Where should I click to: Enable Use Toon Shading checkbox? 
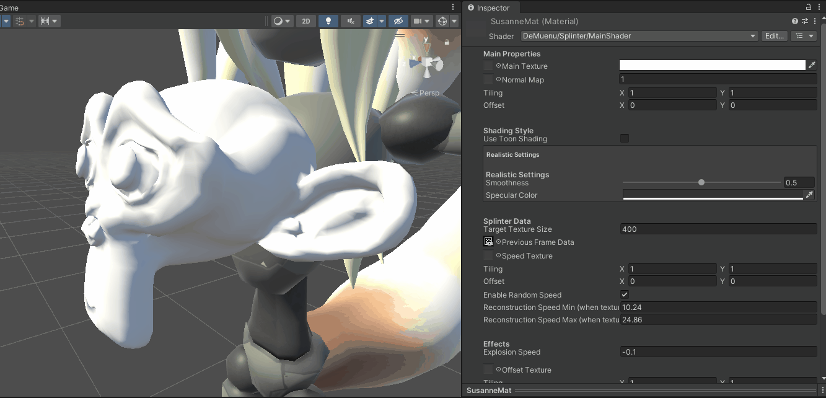[625, 138]
